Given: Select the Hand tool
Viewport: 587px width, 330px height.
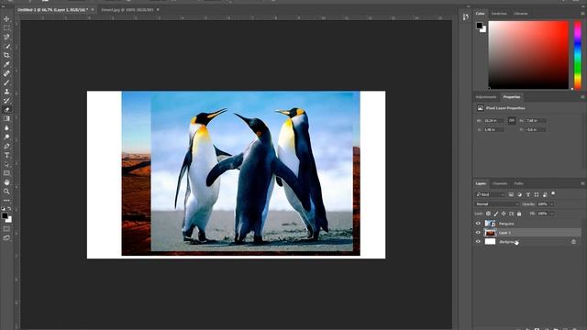Looking at the screenshot, I should coord(6,182).
